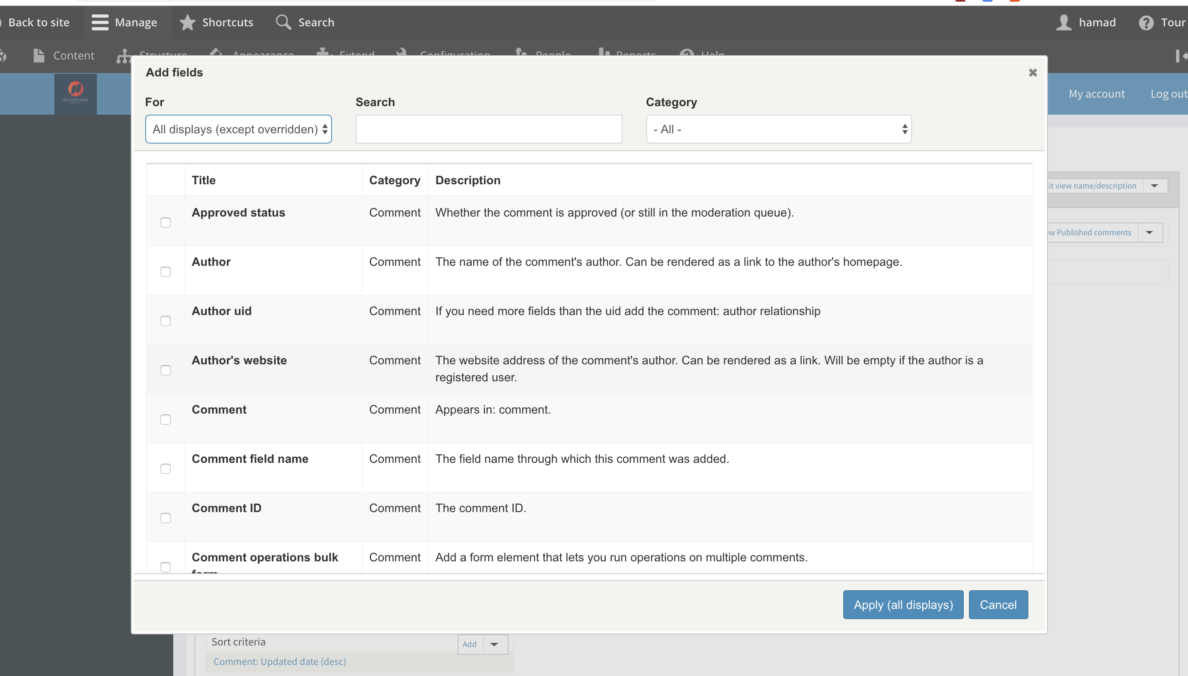Click the Content document icon
Screen dimensions: 1188x676
click(x=39, y=56)
